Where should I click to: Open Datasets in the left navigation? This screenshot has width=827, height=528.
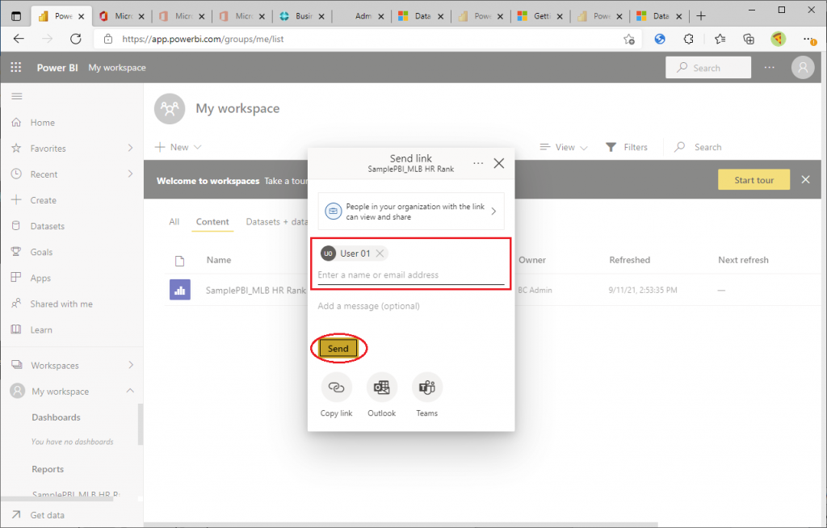pos(47,226)
